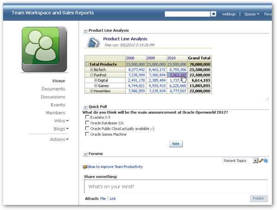Click the refresh icon beside Recent Topics
This screenshot has width=277, height=210.
click(x=265, y=161)
